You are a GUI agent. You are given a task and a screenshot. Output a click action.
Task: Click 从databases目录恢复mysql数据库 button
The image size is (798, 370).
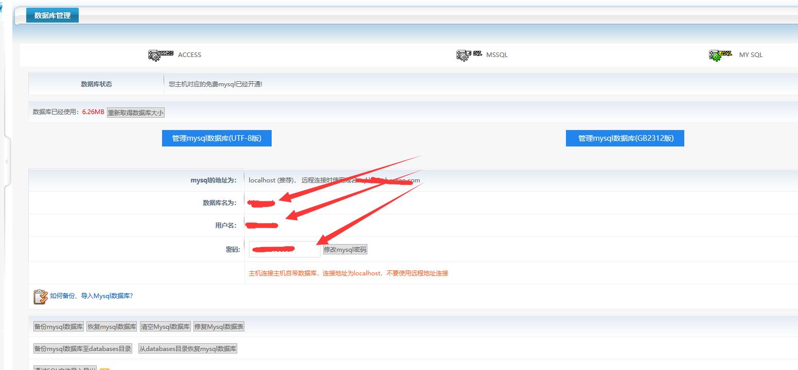point(188,349)
